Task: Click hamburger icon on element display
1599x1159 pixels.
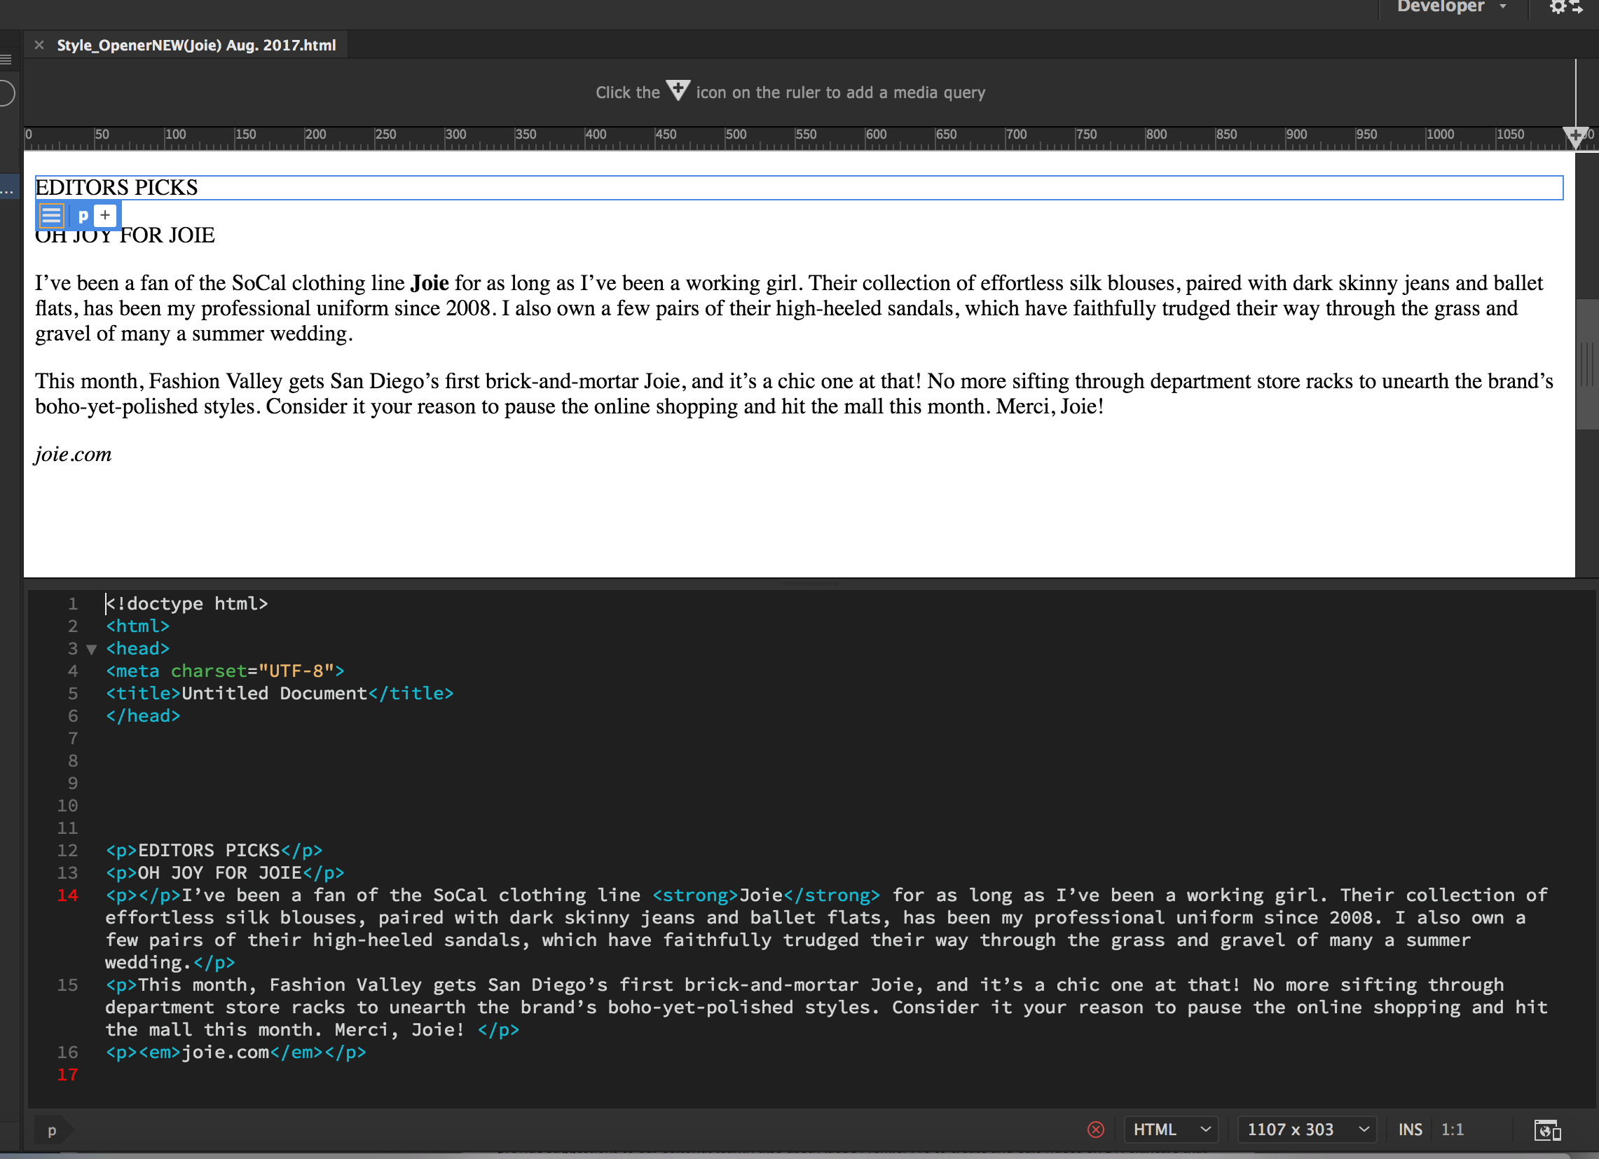Action: tap(51, 215)
